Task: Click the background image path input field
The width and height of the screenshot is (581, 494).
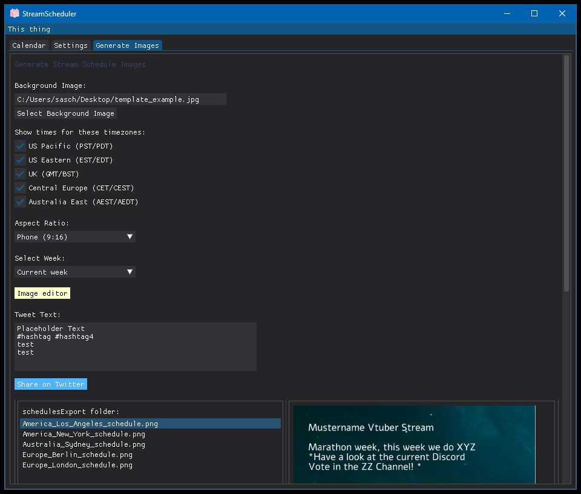Action: (121, 99)
